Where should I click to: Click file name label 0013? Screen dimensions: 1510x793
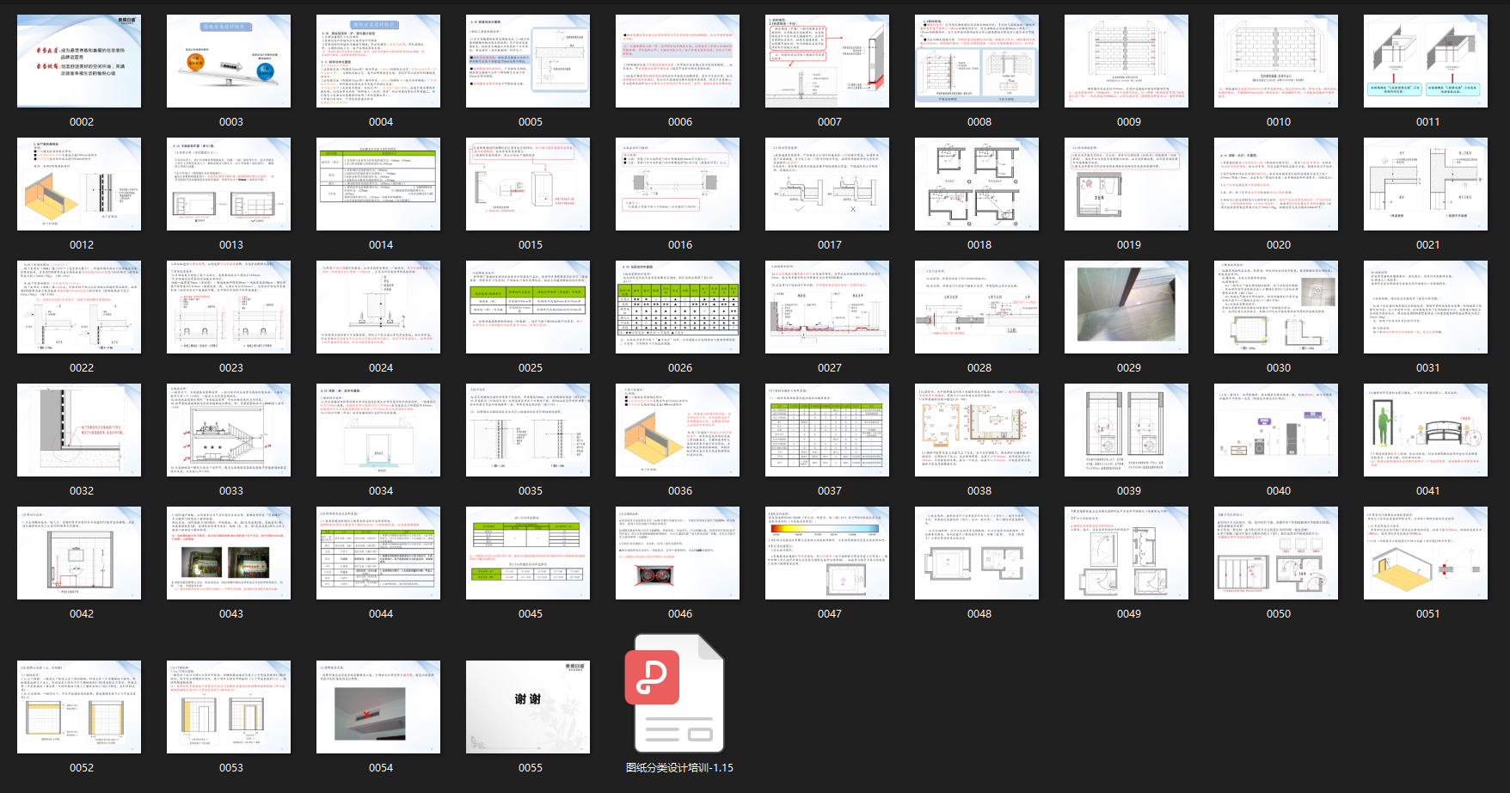231,245
